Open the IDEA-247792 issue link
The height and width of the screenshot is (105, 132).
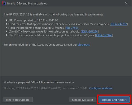(x=119, y=24)
